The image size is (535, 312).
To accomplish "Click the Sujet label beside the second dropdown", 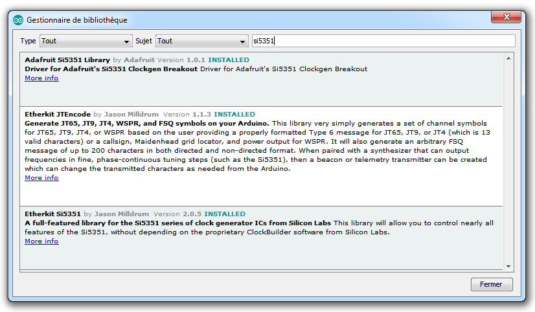I will (143, 41).
